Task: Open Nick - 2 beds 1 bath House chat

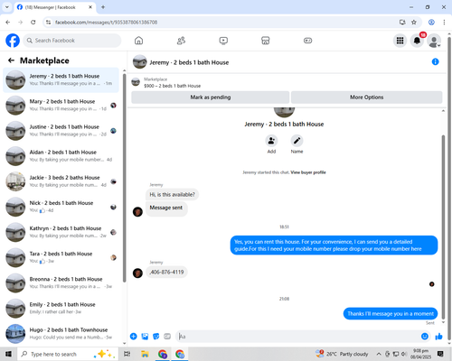Action: click(61, 207)
